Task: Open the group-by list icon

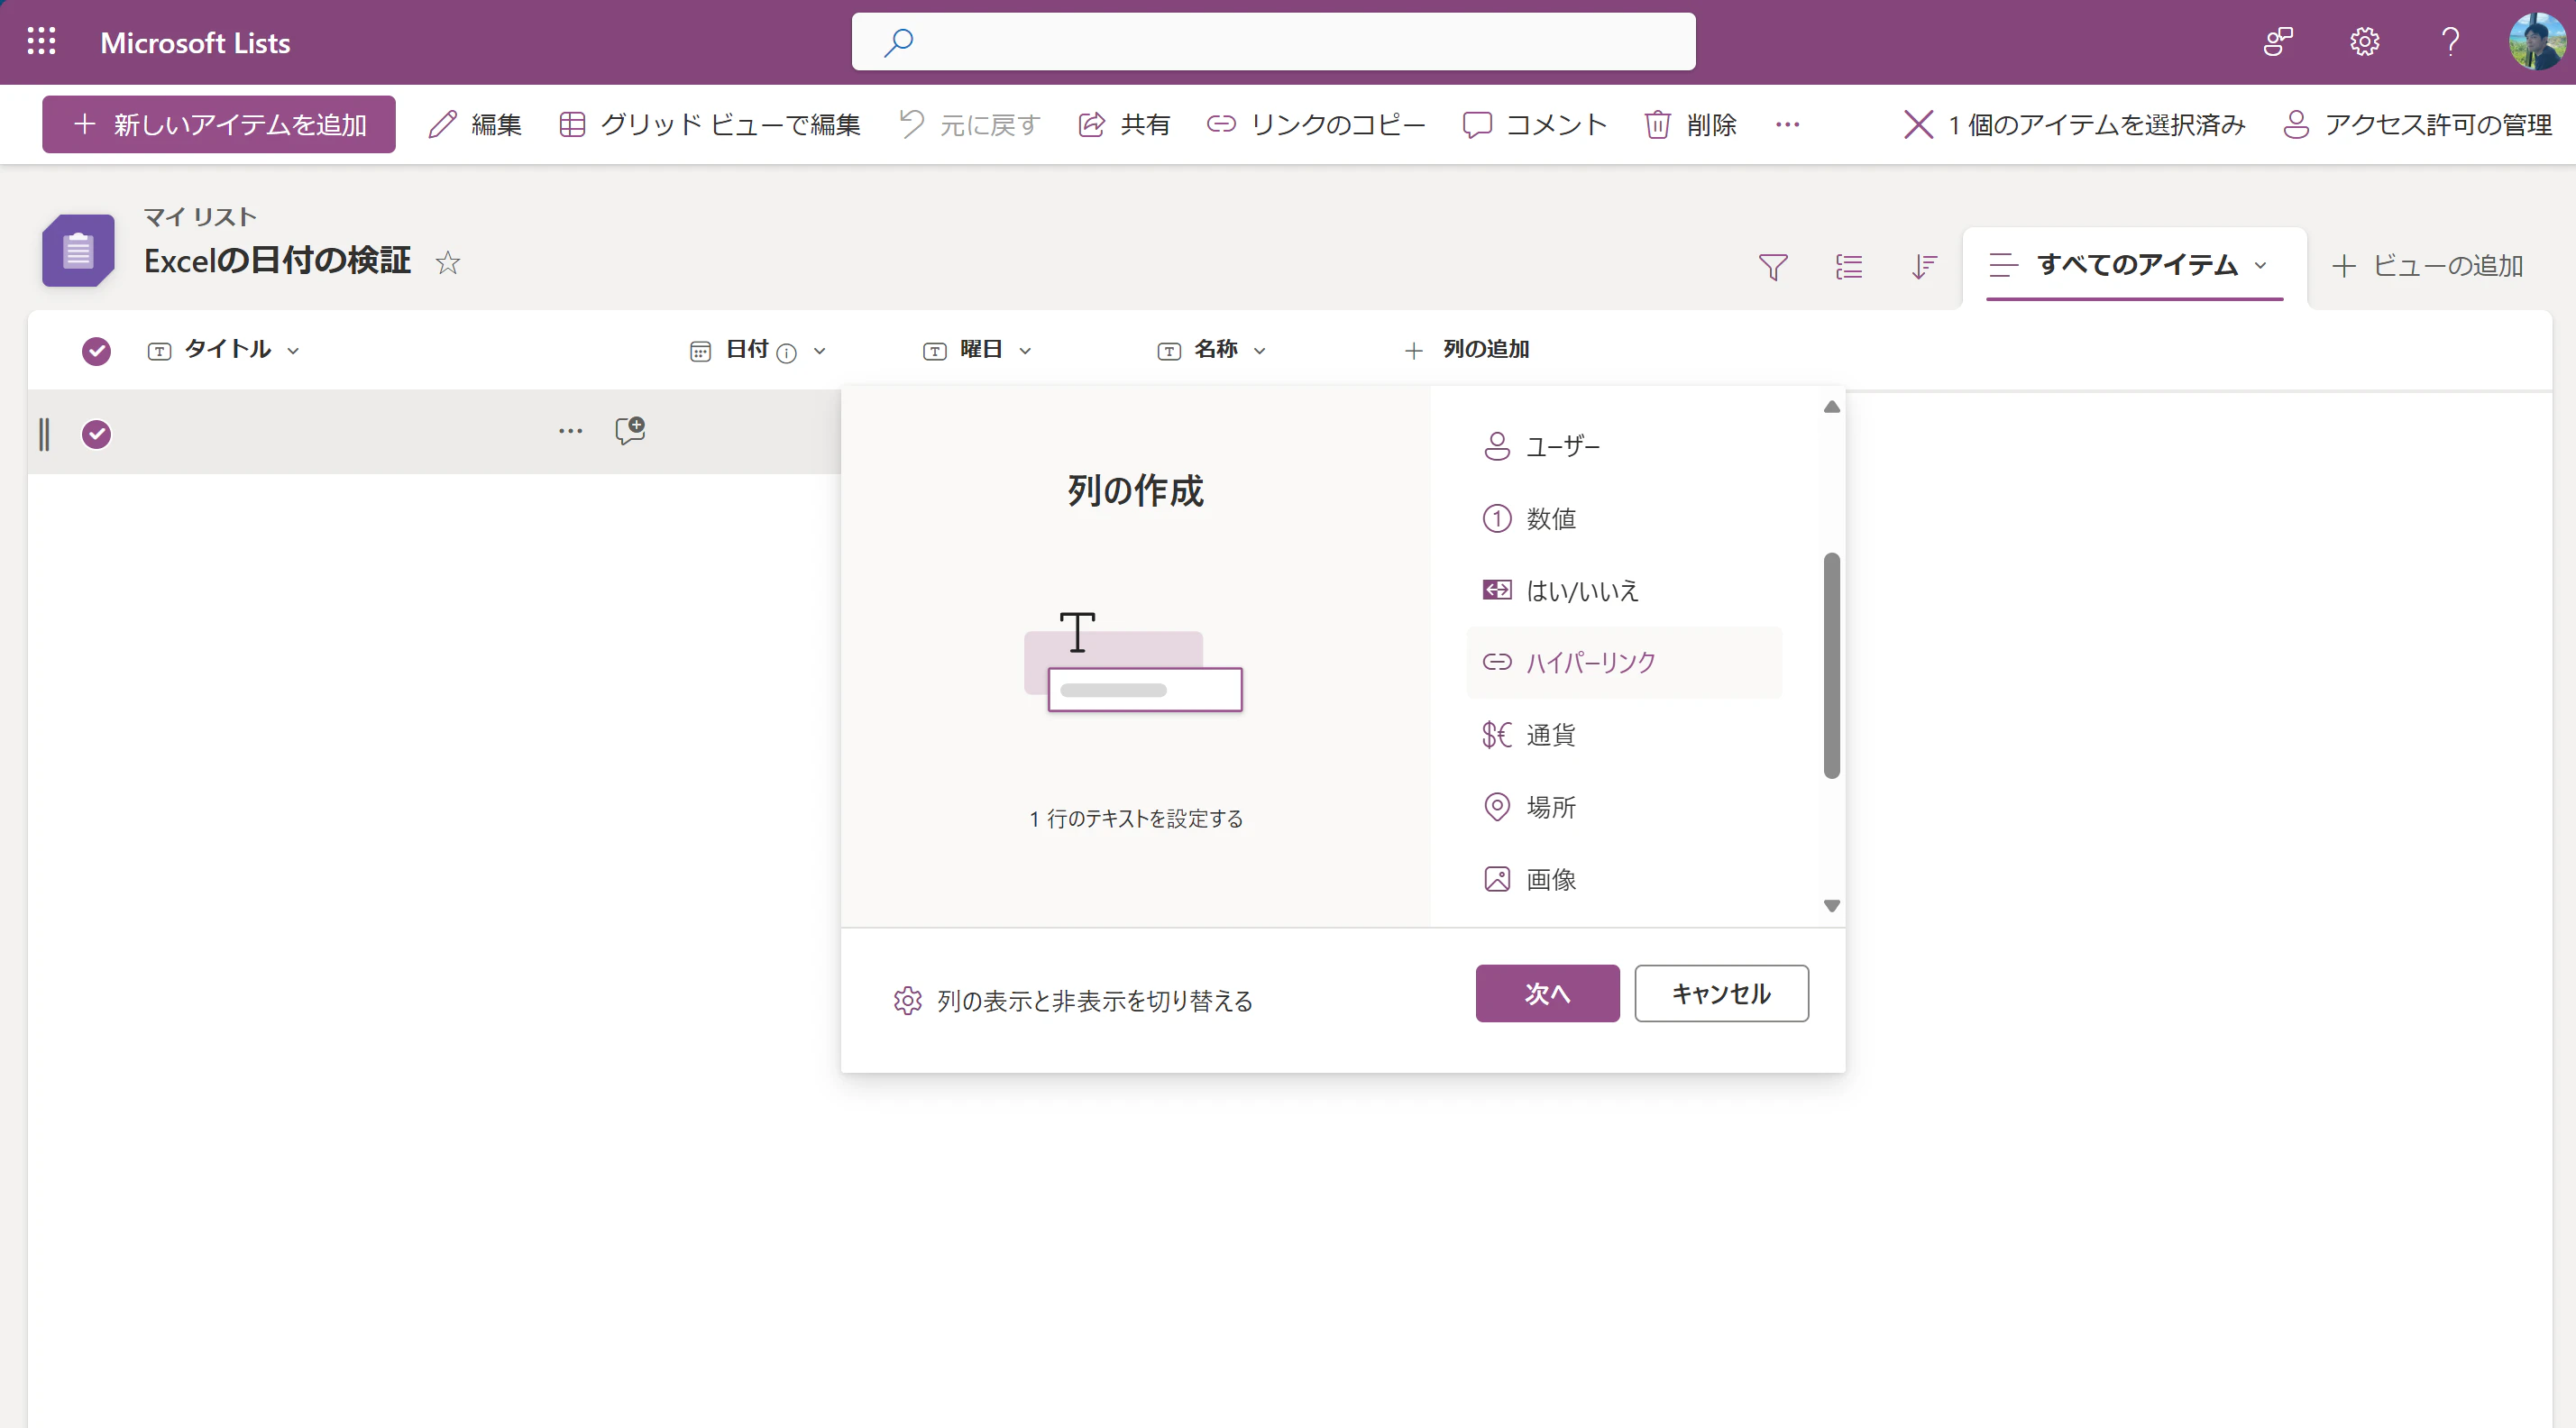Action: [x=1848, y=266]
